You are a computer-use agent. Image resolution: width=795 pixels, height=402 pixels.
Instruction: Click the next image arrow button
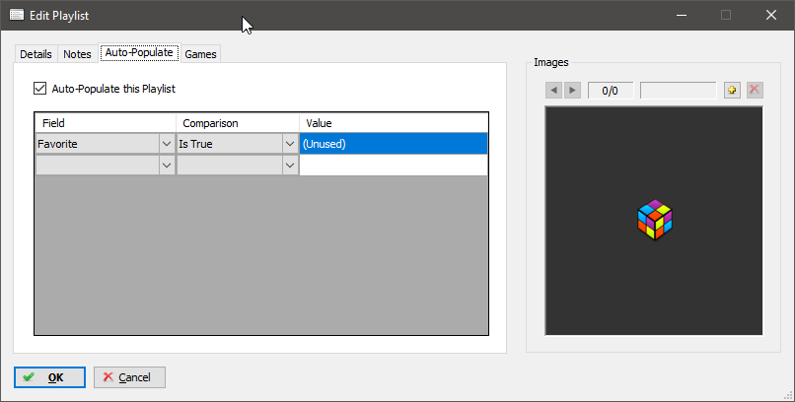click(572, 90)
